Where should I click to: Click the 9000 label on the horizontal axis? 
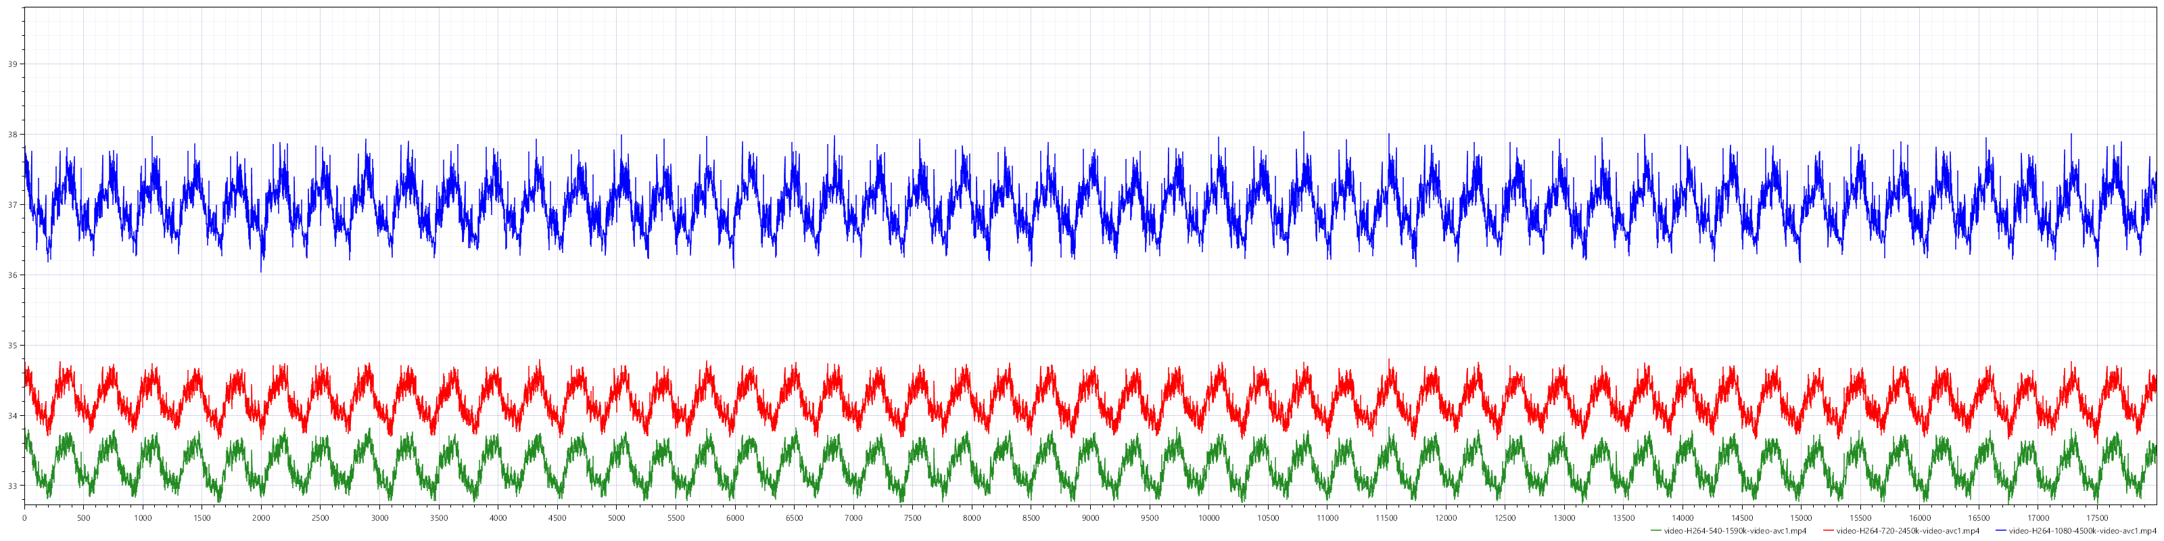[1090, 518]
